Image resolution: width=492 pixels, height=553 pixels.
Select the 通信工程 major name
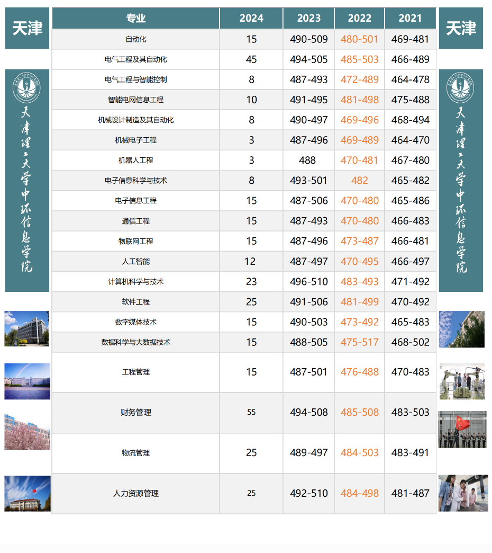click(136, 221)
